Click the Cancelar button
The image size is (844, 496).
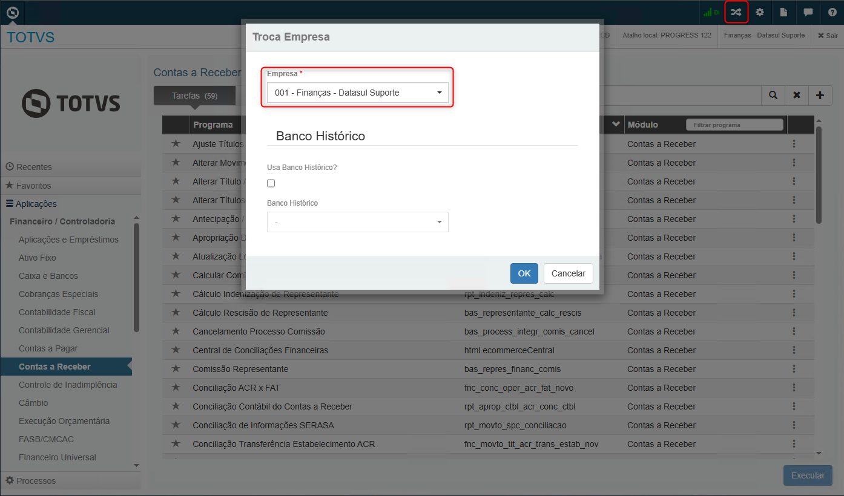tap(569, 273)
